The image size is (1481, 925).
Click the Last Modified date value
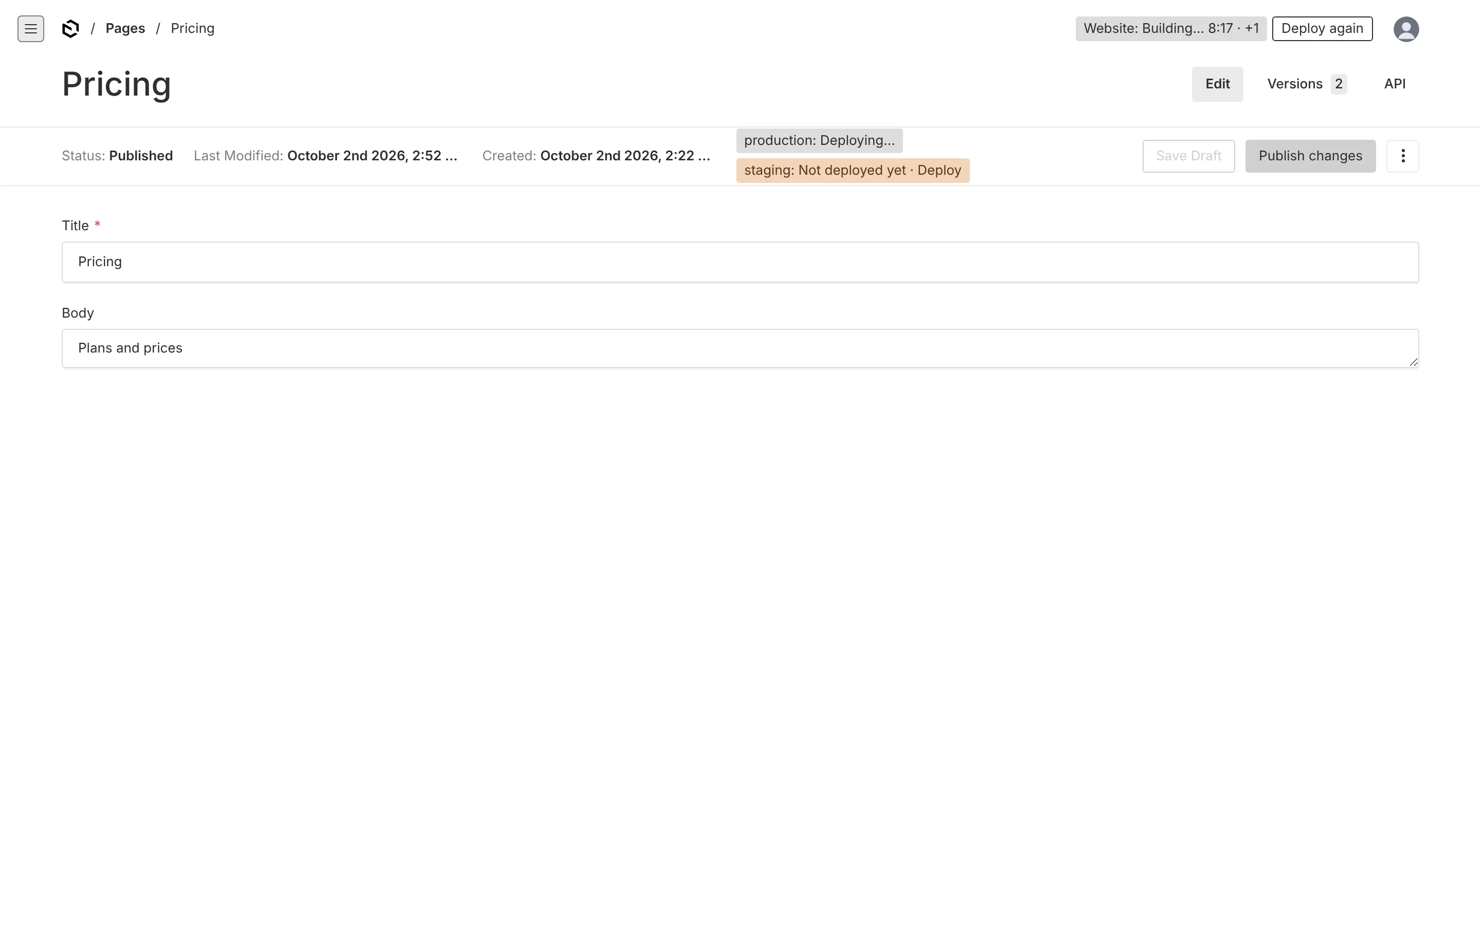pyautogui.click(x=372, y=156)
